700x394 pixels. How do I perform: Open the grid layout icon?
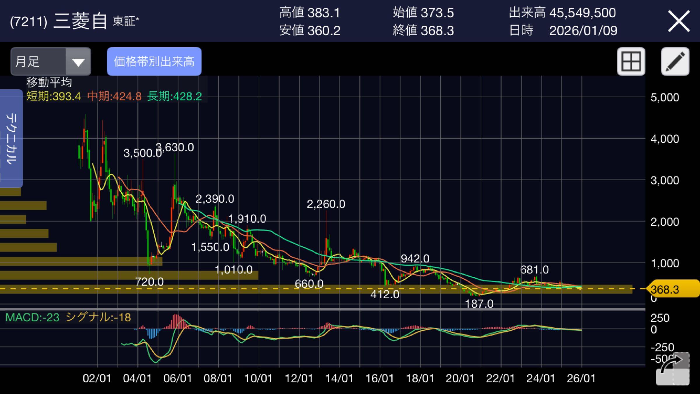(631, 62)
